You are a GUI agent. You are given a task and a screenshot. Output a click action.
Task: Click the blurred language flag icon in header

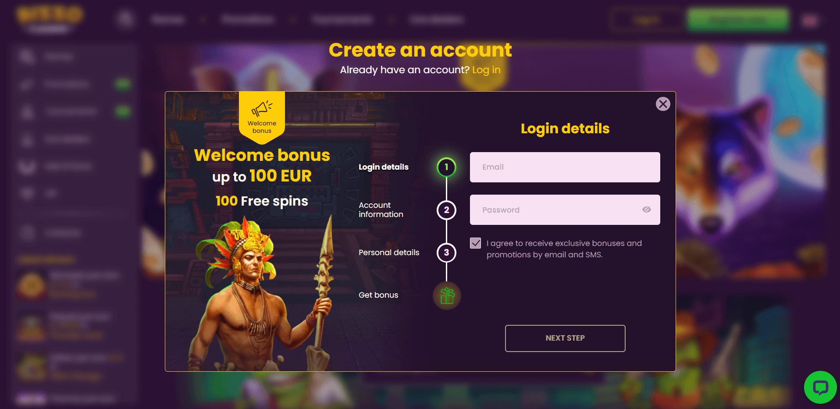click(809, 20)
